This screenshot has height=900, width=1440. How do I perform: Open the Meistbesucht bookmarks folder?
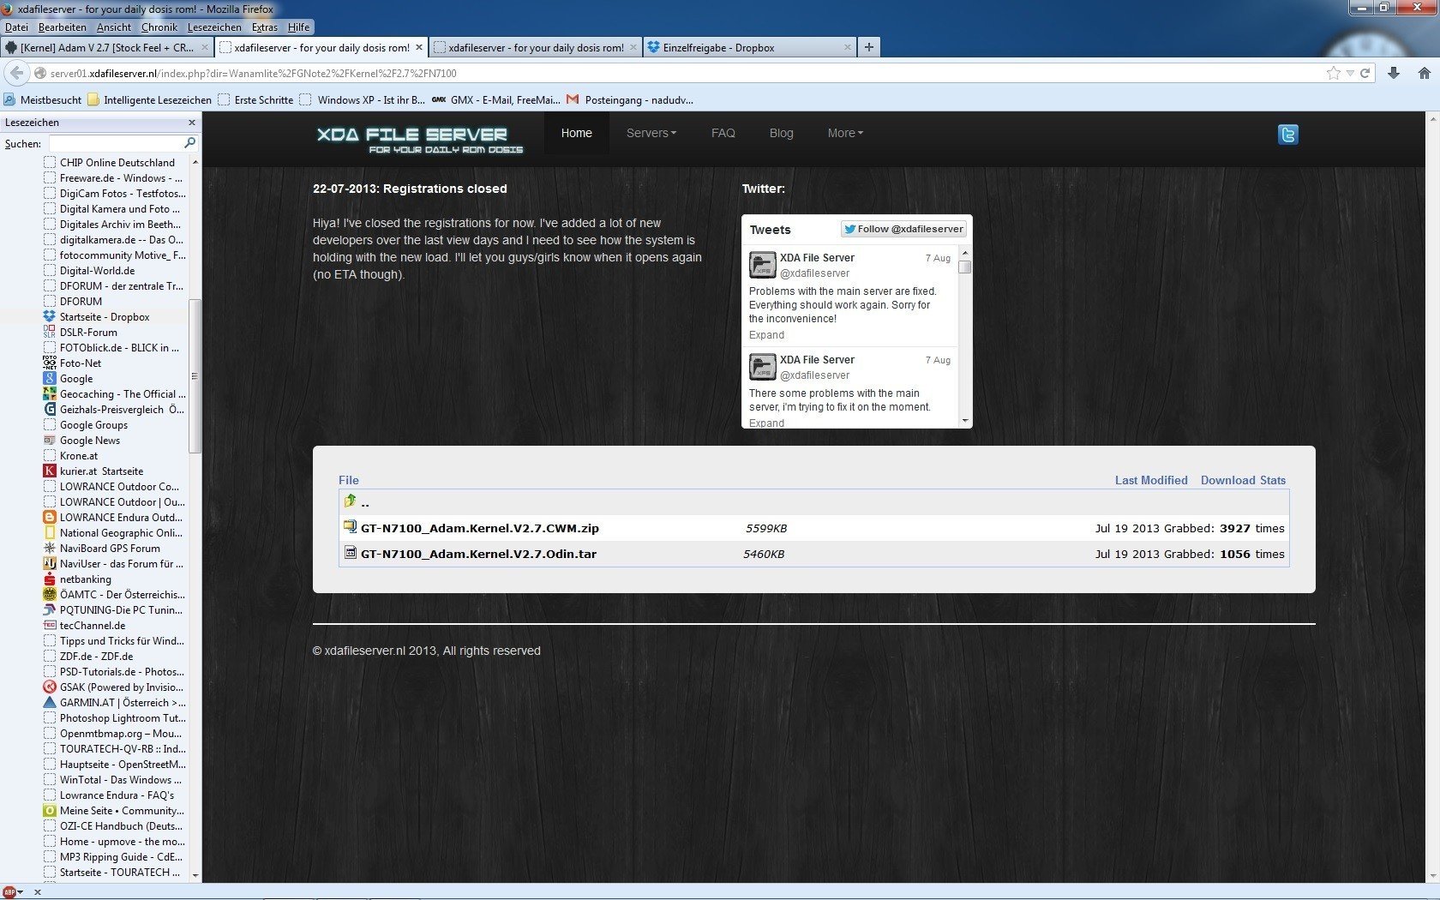coord(43,99)
